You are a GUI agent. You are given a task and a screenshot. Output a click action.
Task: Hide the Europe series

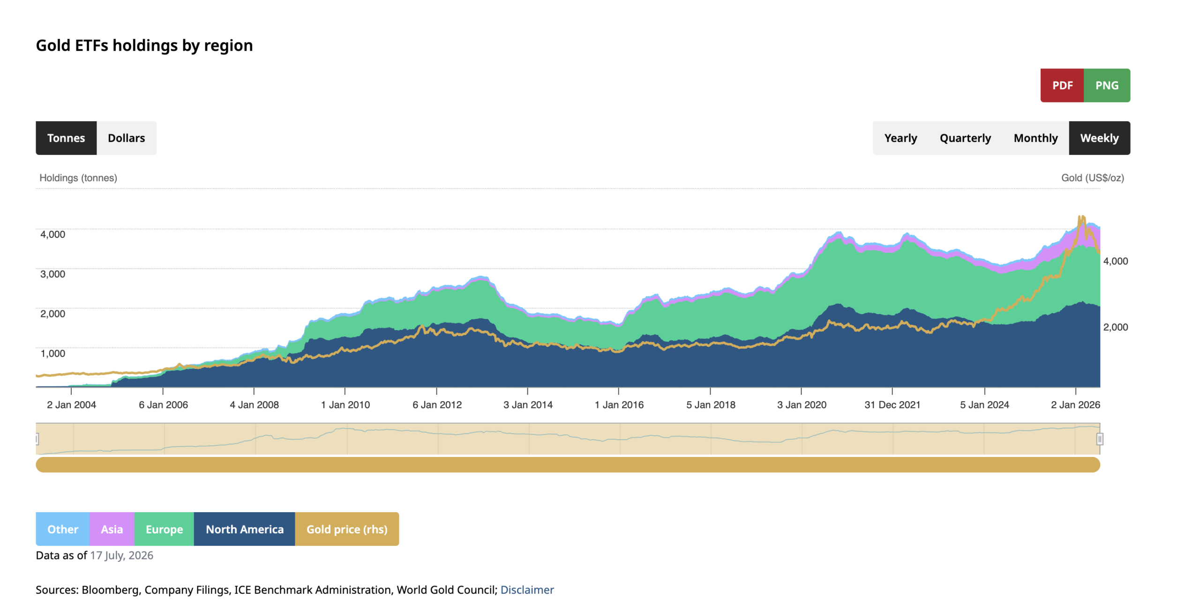pyautogui.click(x=164, y=529)
